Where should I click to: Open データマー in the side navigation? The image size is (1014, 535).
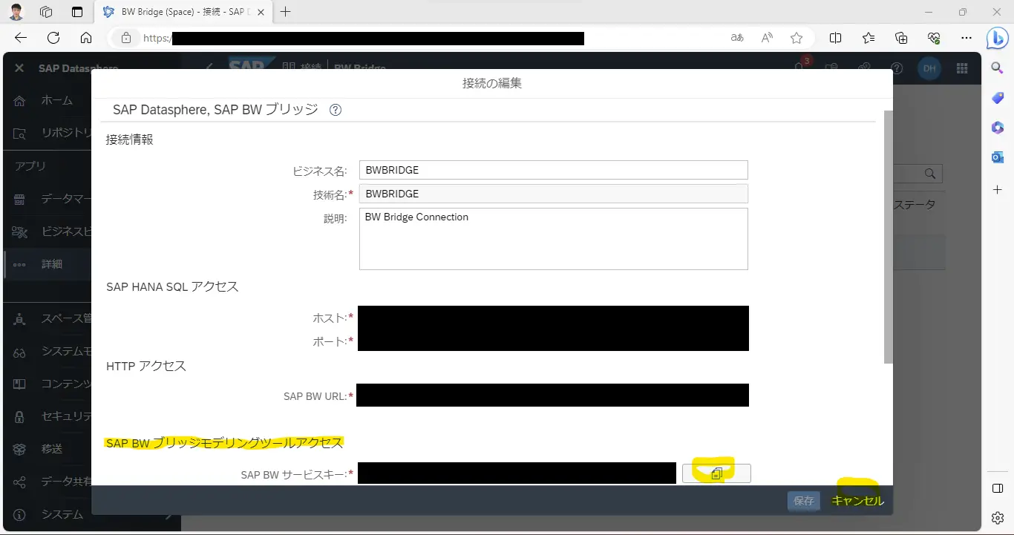pyautogui.click(x=48, y=199)
